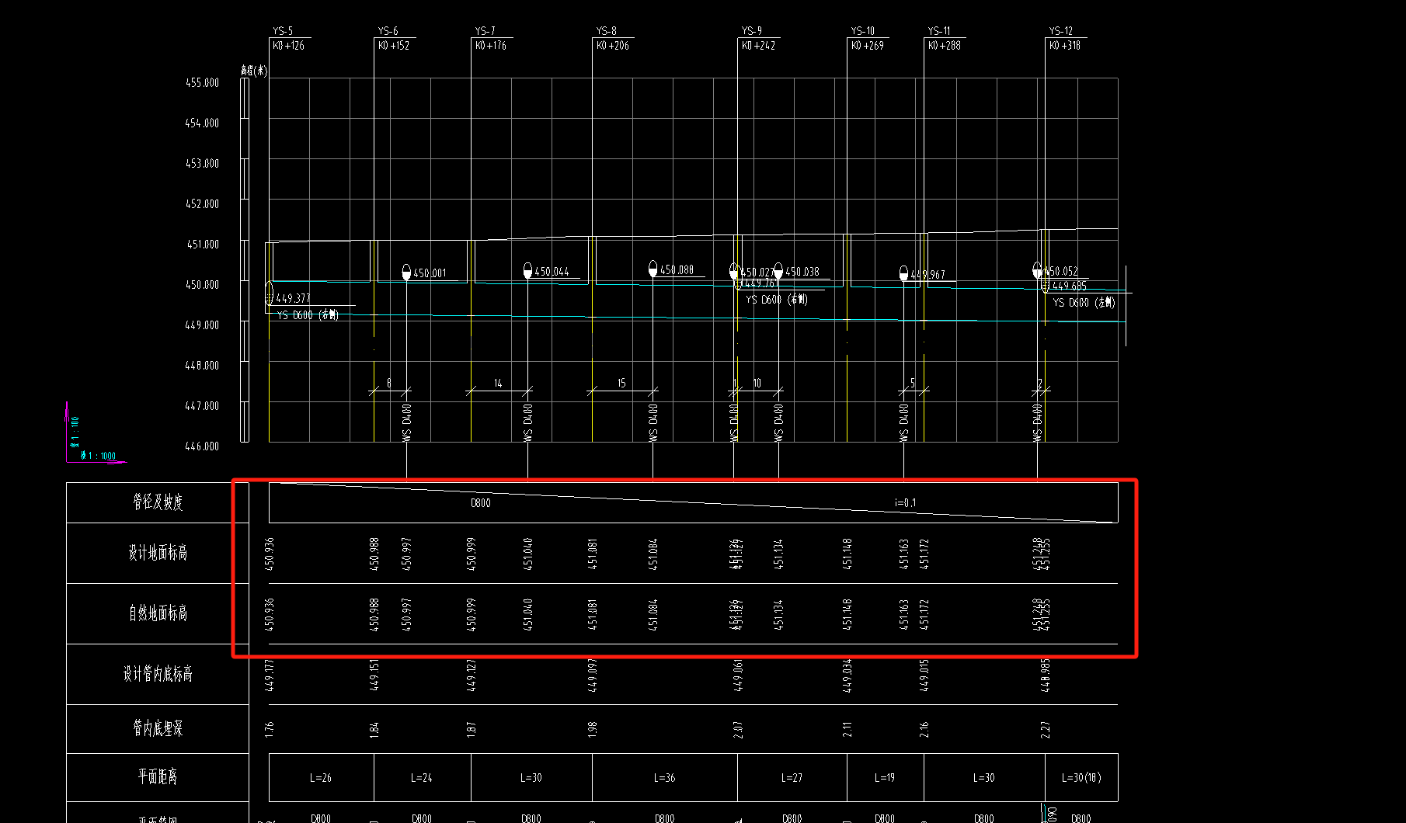Click invert elevation value 449.061
1406x823 pixels.
click(x=738, y=675)
